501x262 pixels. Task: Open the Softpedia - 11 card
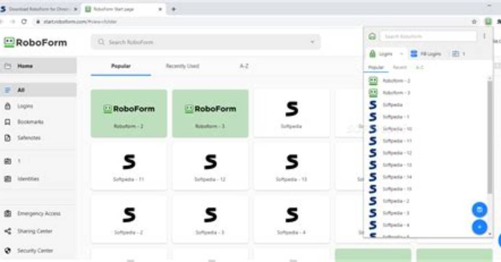(129, 166)
